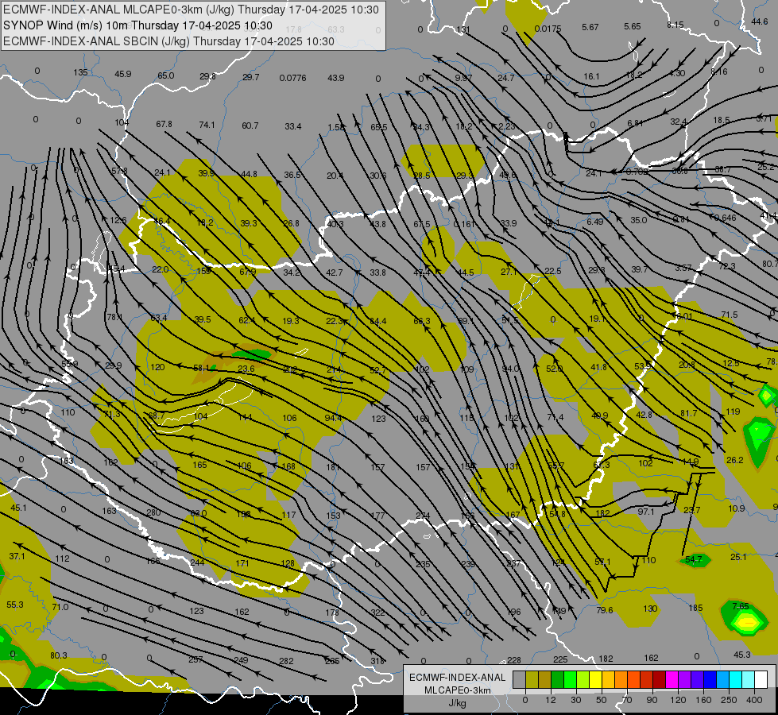The height and width of the screenshot is (715, 778).
Task: Click the legend tick label 160
Action: tap(703, 700)
